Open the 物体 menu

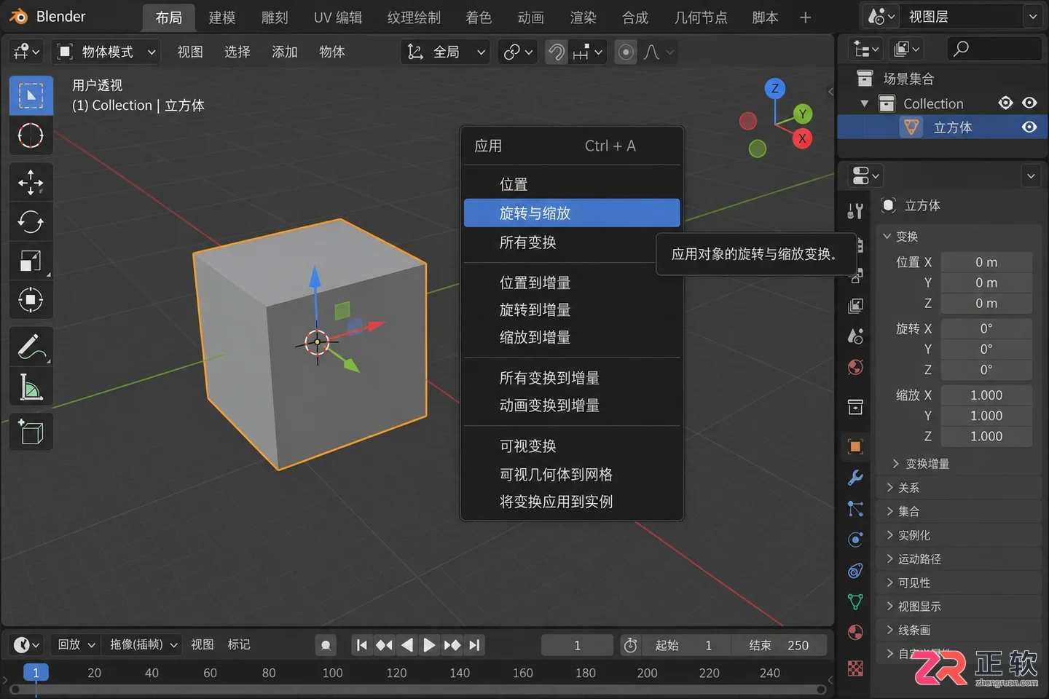pyautogui.click(x=331, y=52)
